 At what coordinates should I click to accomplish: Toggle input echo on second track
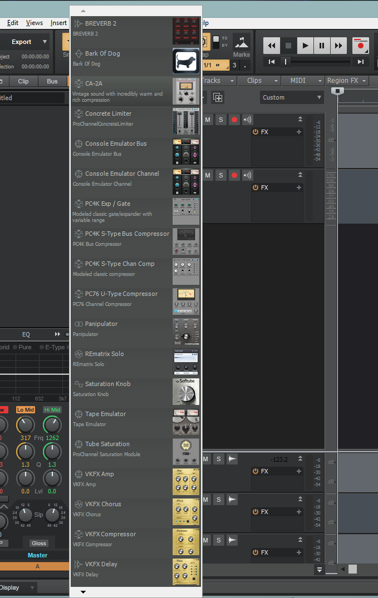247,175
